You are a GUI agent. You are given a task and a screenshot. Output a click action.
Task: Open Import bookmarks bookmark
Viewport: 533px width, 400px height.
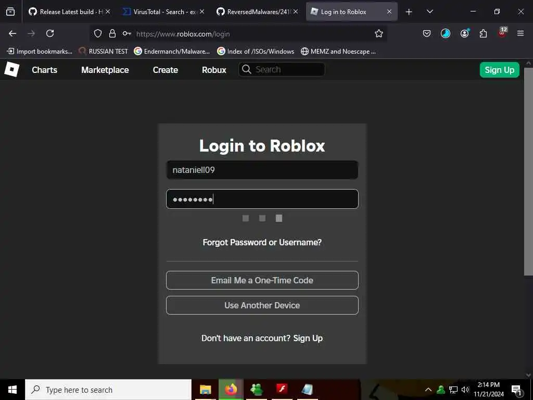pyautogui.click(x=40, y=52)
